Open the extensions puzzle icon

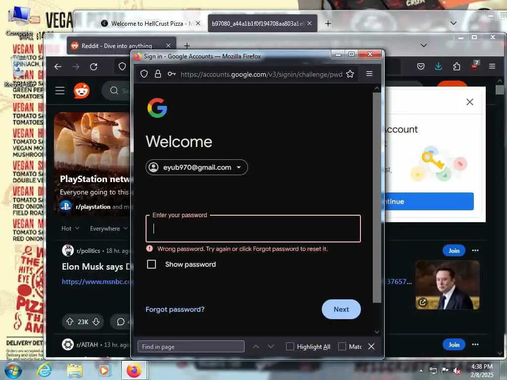click(x=456, y=66)
